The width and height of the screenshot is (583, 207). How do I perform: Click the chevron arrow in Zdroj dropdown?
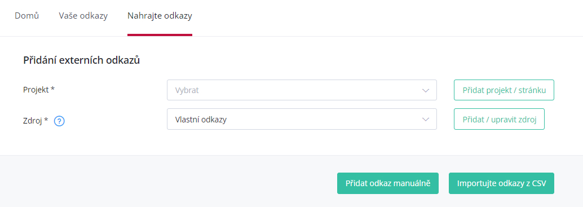426,120
